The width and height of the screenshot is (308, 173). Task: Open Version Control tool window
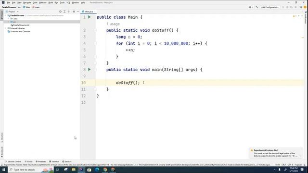(x=13, y=161)
